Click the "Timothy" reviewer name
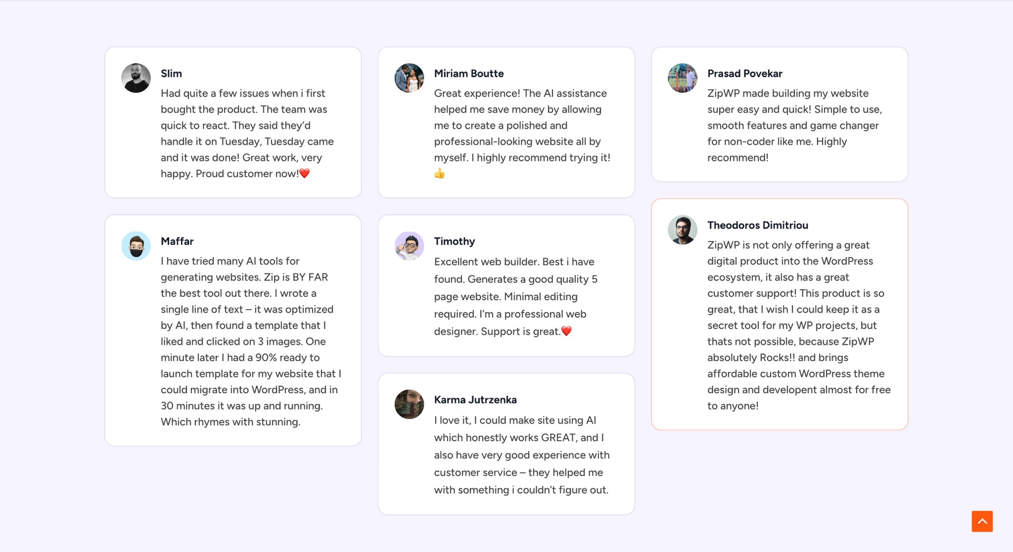This screenshot has width=1013, height=552. tap(454, 241)
